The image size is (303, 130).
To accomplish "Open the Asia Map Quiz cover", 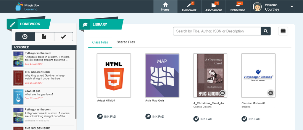I will [162, 75].
